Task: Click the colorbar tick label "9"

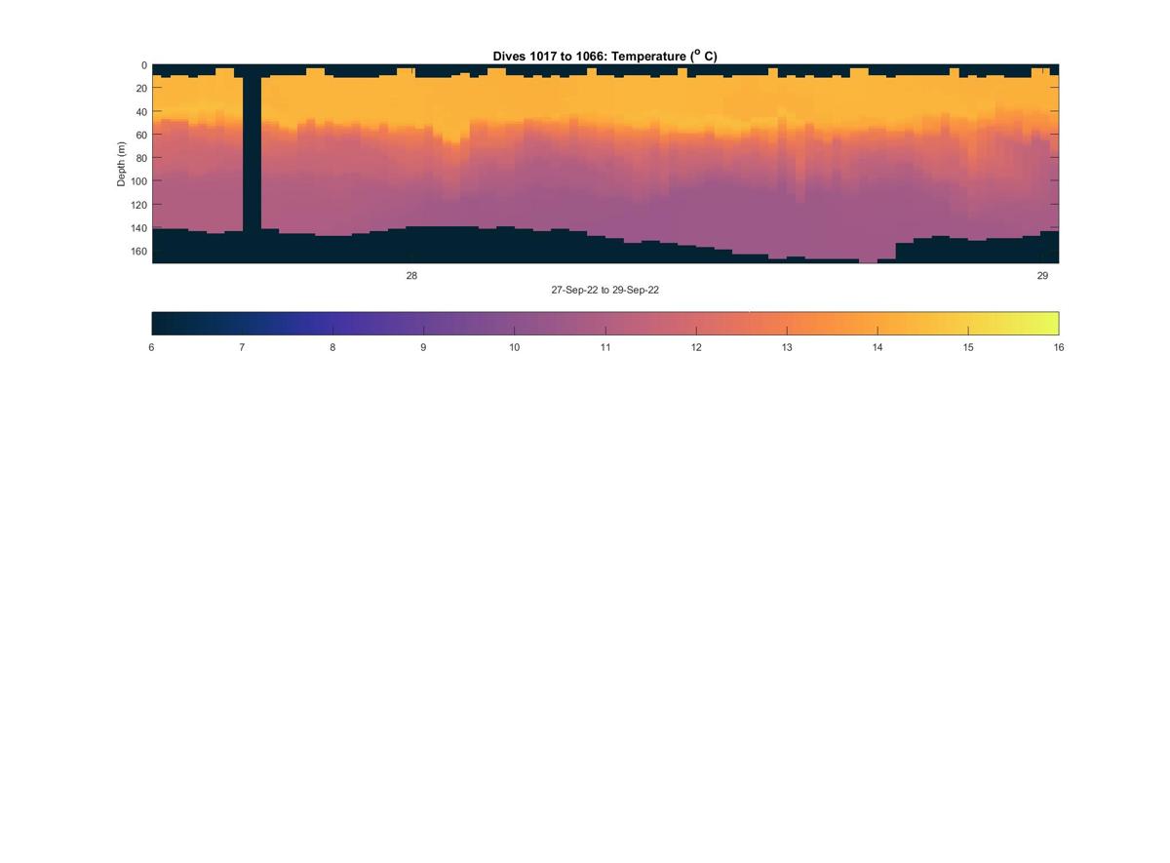Action: coord(423,347)
